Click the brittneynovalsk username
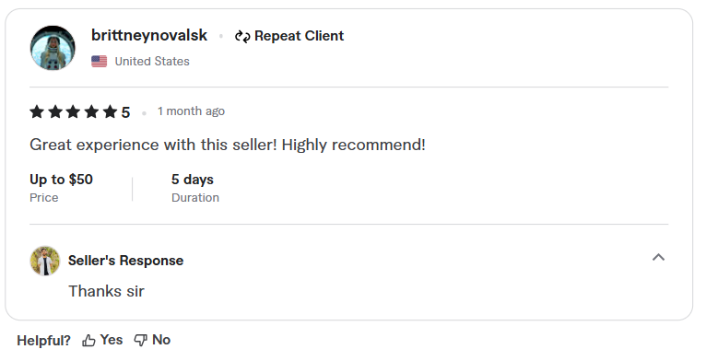 pyautogui.click(x=149, y=35)
